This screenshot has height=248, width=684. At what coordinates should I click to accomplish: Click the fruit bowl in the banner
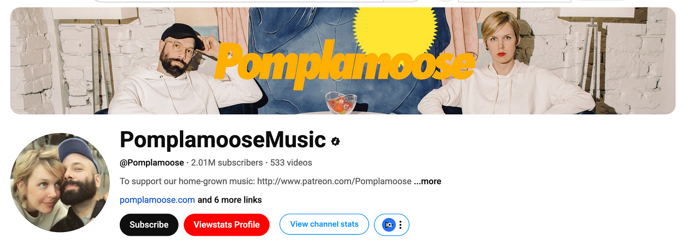pos(341,103)
